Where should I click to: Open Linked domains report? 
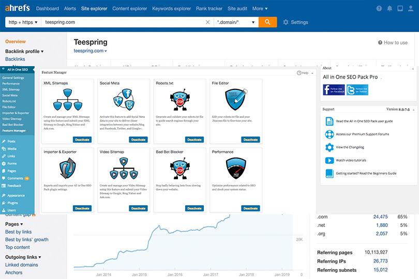[x=21, y=265]
